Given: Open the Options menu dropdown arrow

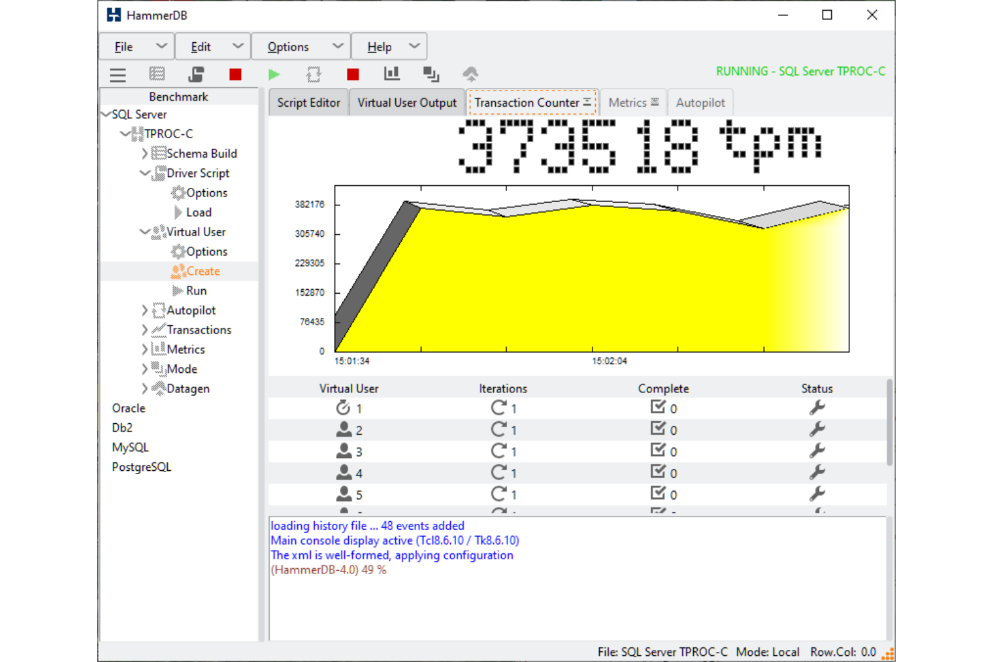Looking at the screenshot, I should point(337,46).
